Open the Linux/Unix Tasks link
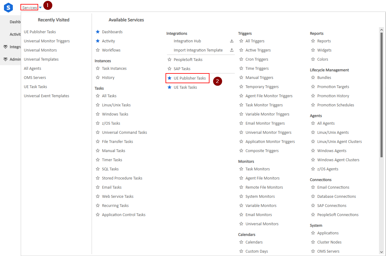The image size is (386, 256). [x=116, y=105]
